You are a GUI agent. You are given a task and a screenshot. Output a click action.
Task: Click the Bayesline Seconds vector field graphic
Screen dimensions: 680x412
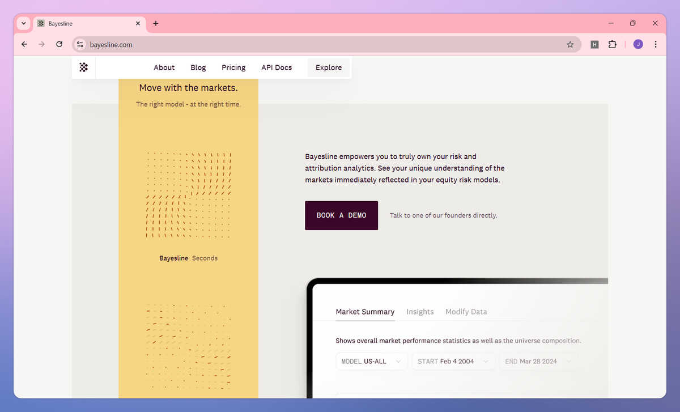pyautogui.click(x=189, y=195)
